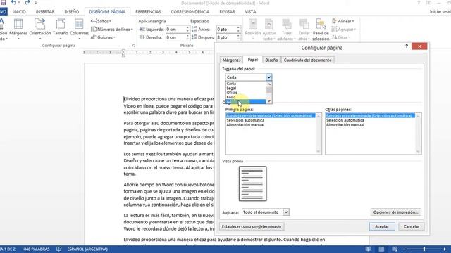This screenshot has height=253, width=451.
Task: Open the Márgenes tab in dialog
Action: click(x=232, y=60)
